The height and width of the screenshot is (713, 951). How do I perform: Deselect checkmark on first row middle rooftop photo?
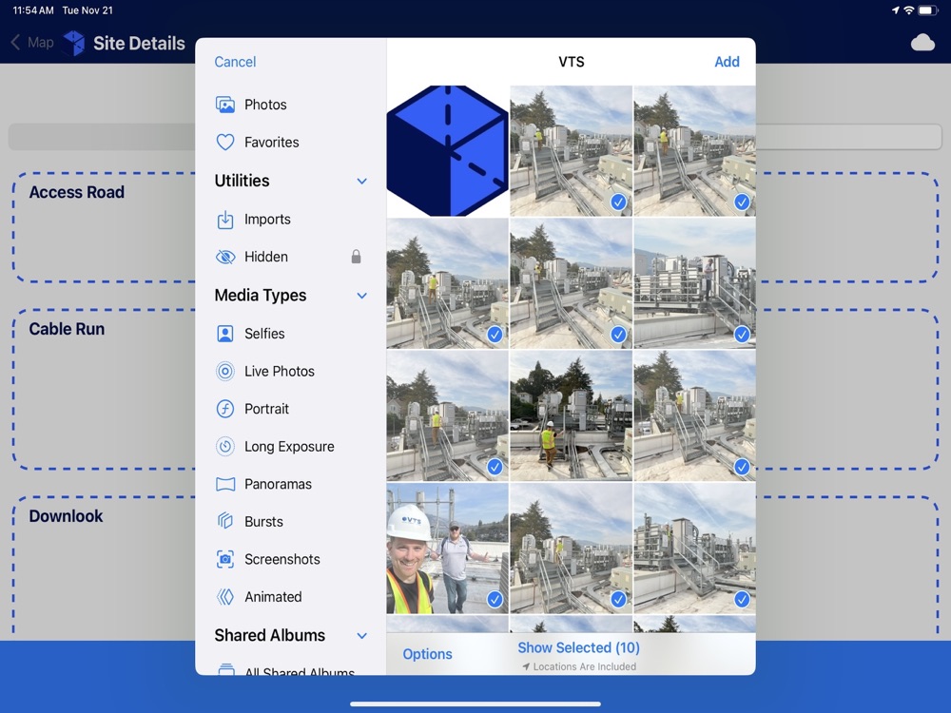618,202
